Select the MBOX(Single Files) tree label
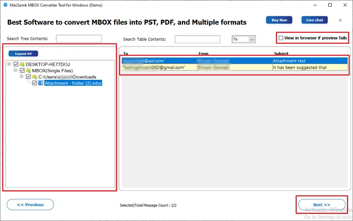353x221 pixels. click(x=52, y=71)
